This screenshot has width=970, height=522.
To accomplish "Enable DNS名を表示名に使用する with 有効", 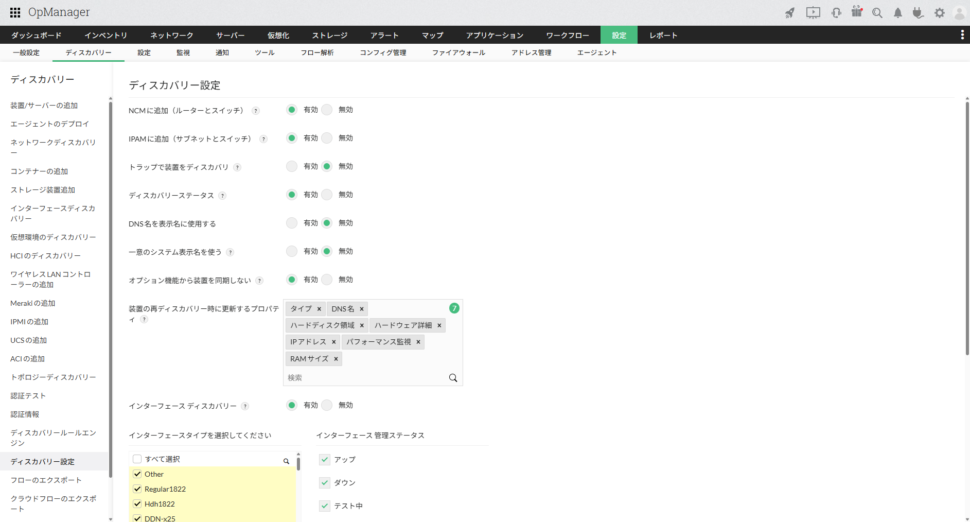I will [292, 223].
